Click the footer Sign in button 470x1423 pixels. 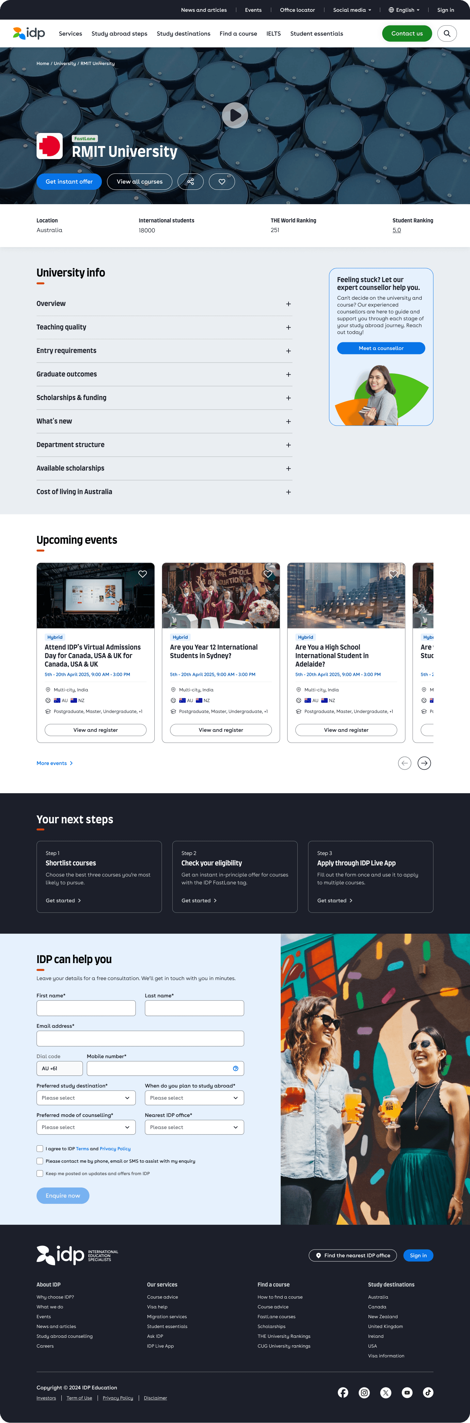click(418, 1255)
